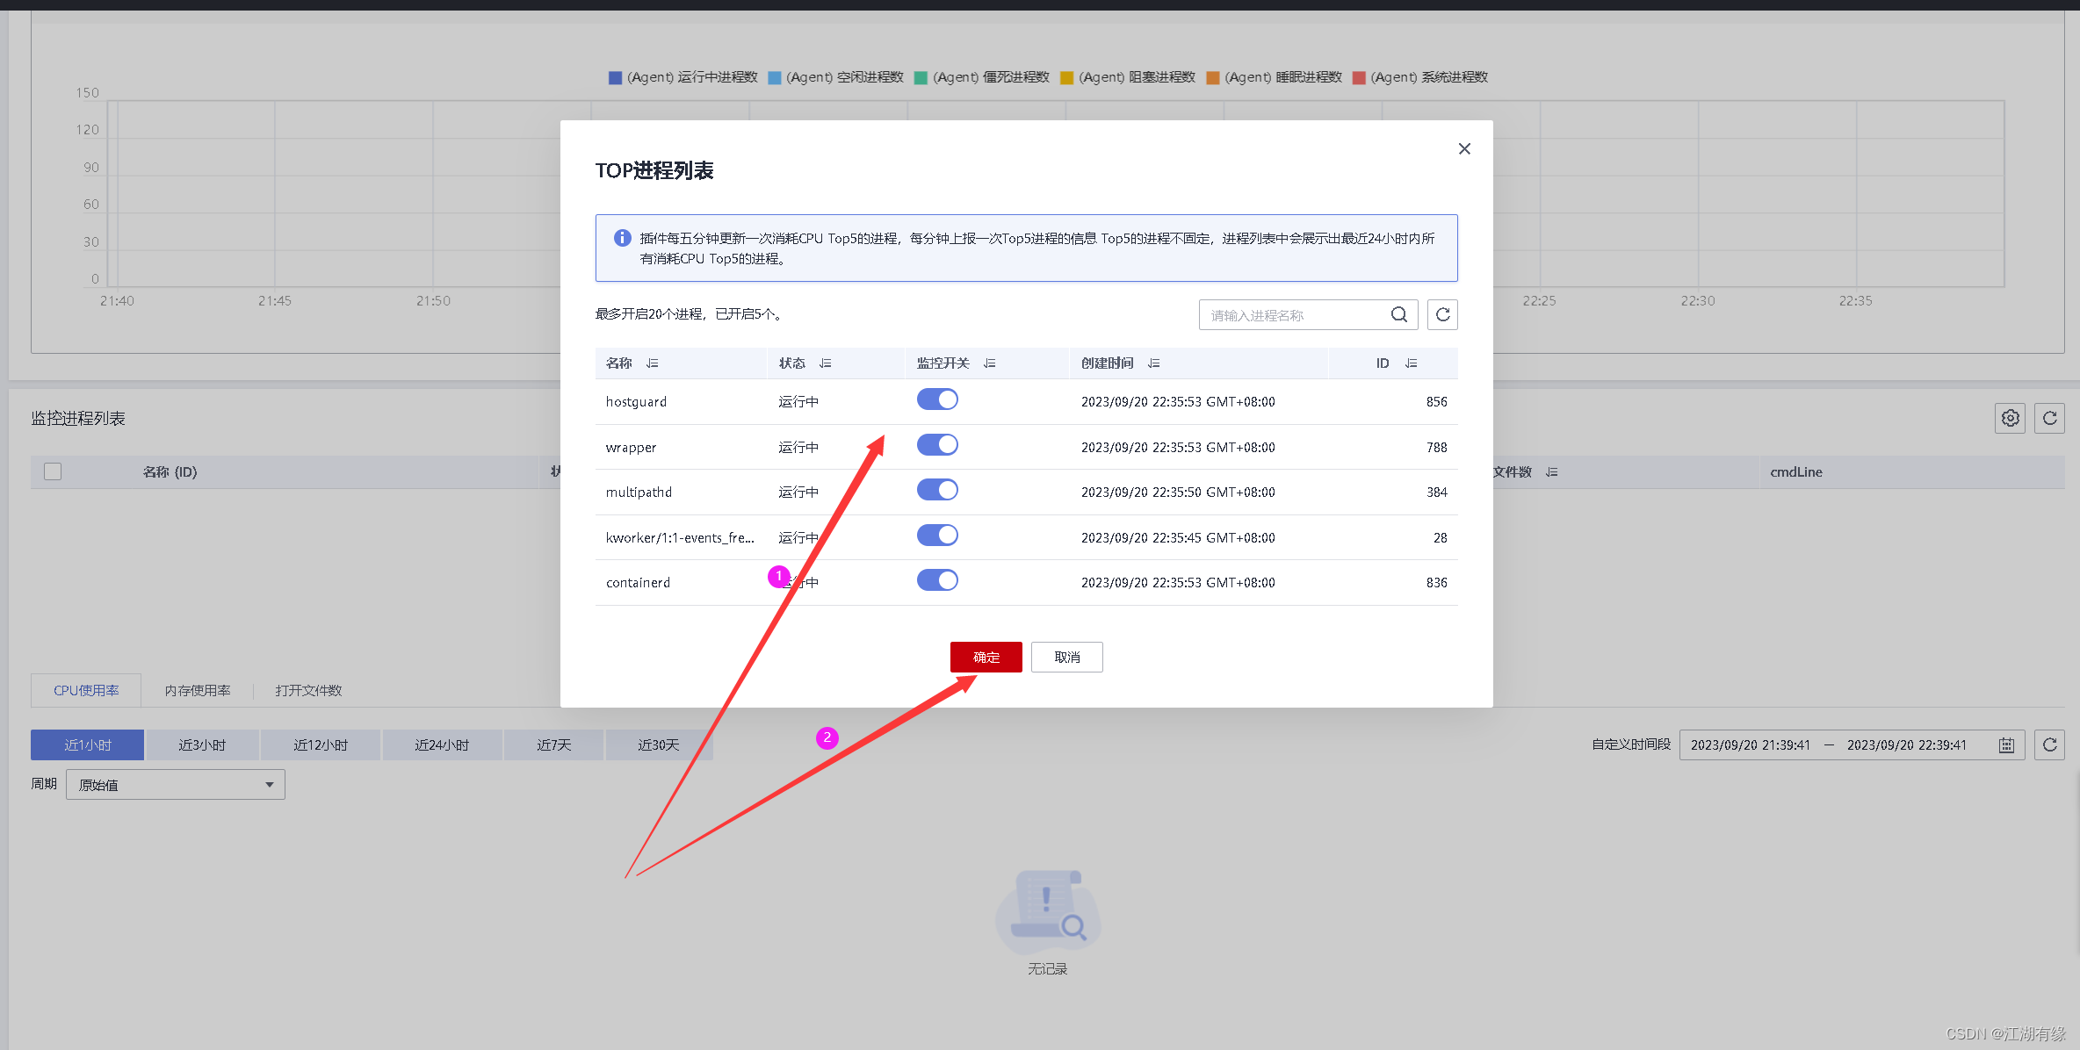Sort by 名称 column sort icon
The image size is (2080, 1050).
tap(653, 363)
